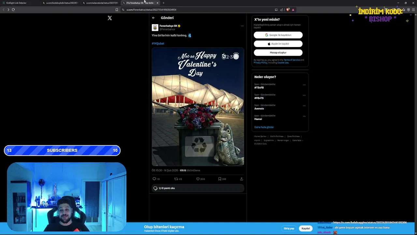Reply to the tweet via comment icon

[154, 179]
